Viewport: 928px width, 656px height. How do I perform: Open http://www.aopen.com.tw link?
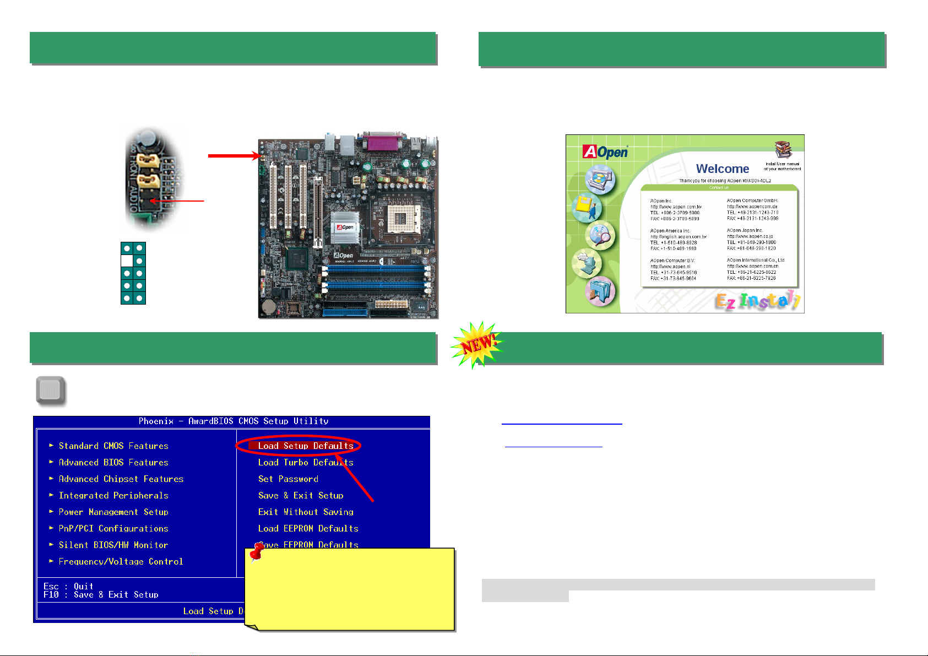click(676, 207)
